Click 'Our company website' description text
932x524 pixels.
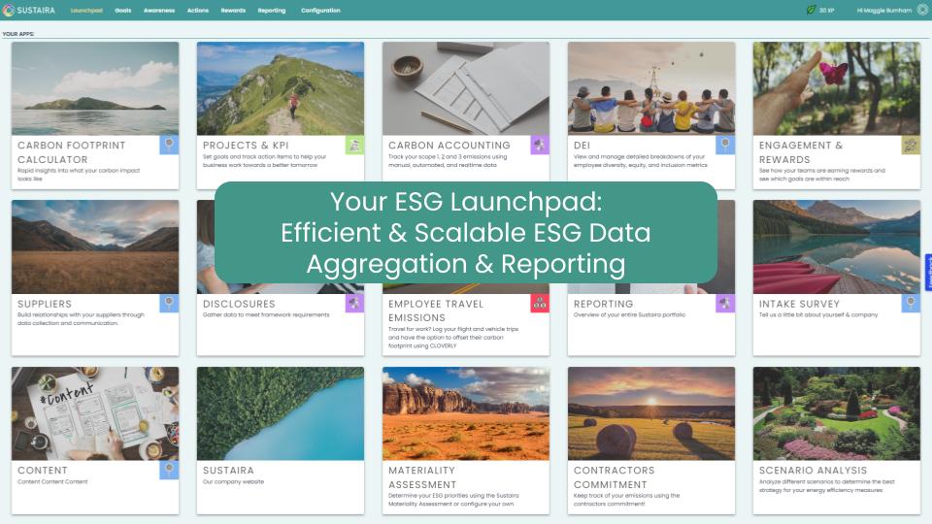pos(234,482)
